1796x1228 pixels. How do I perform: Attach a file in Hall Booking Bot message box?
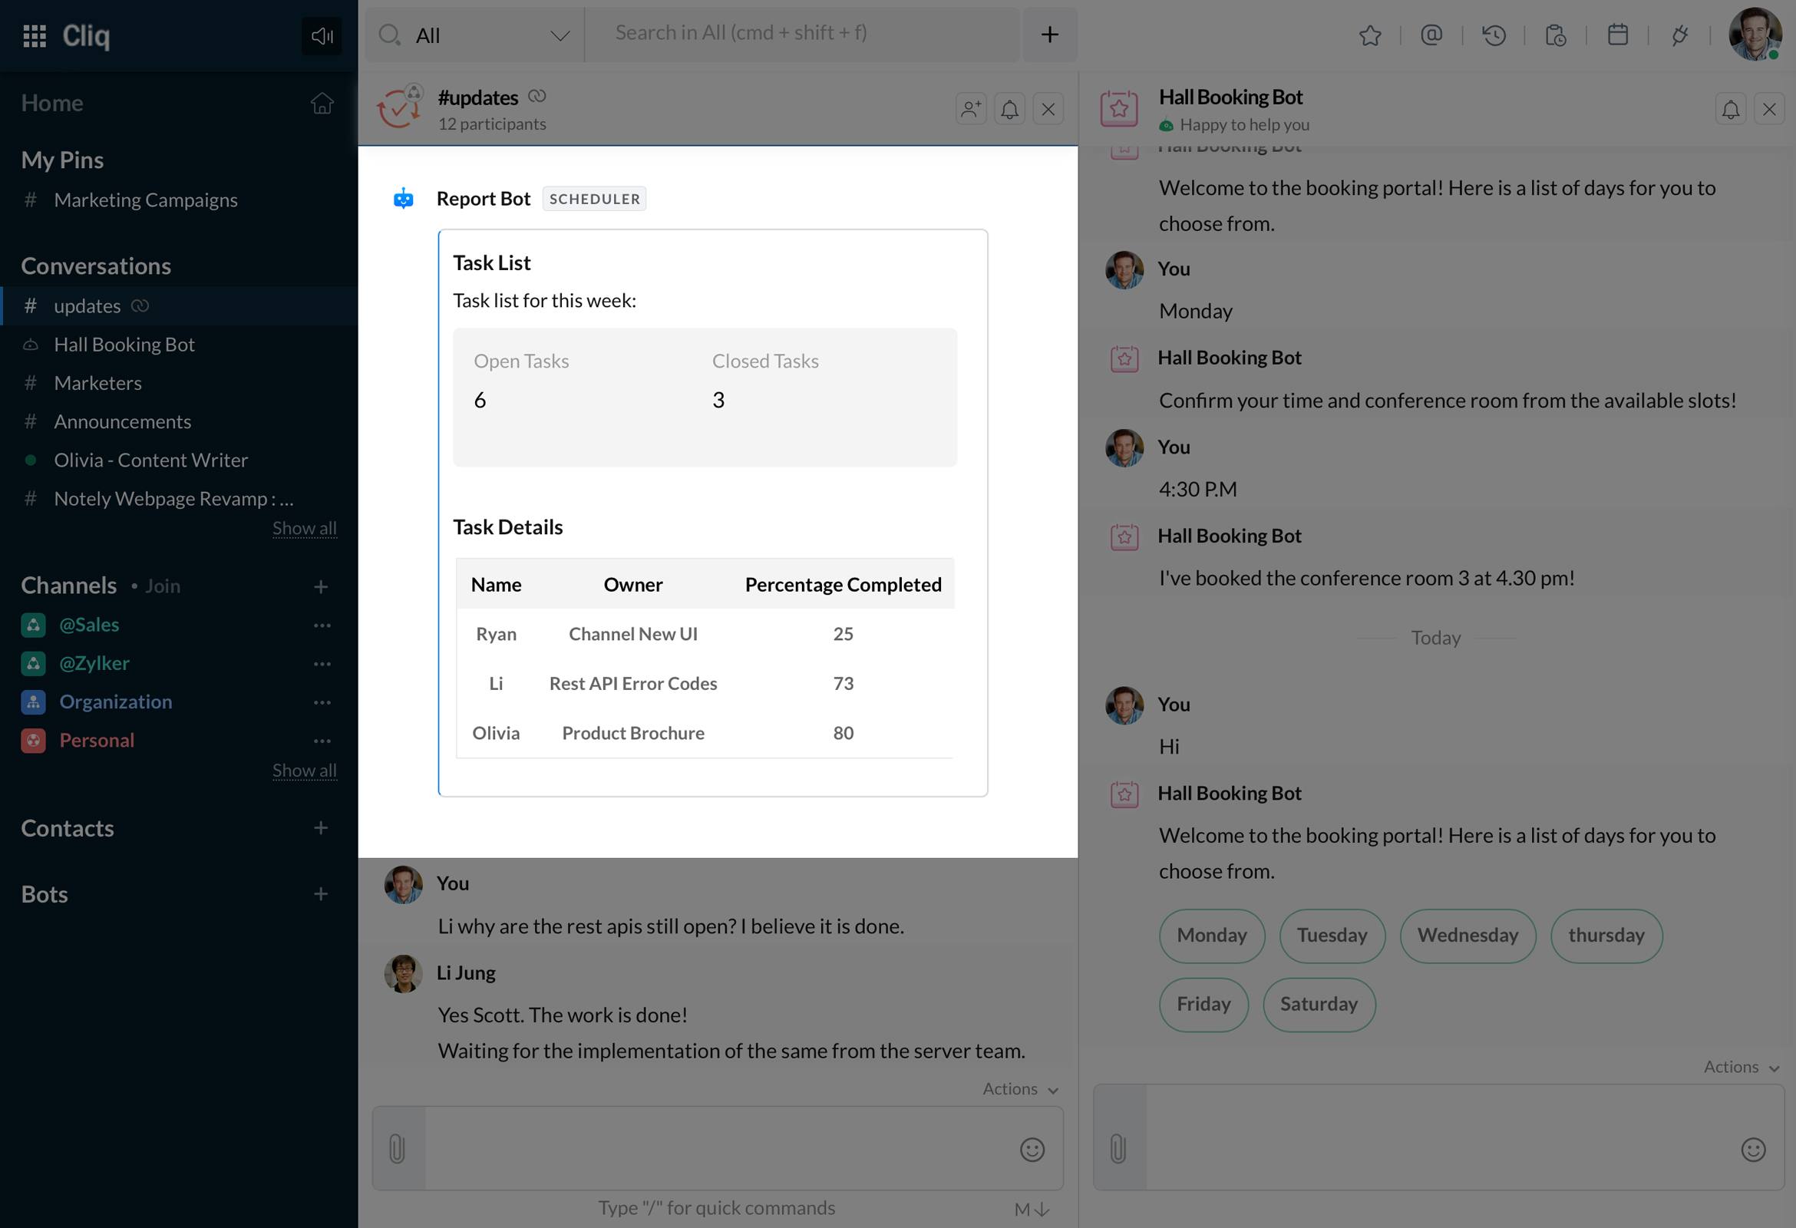(1118, 1149)
